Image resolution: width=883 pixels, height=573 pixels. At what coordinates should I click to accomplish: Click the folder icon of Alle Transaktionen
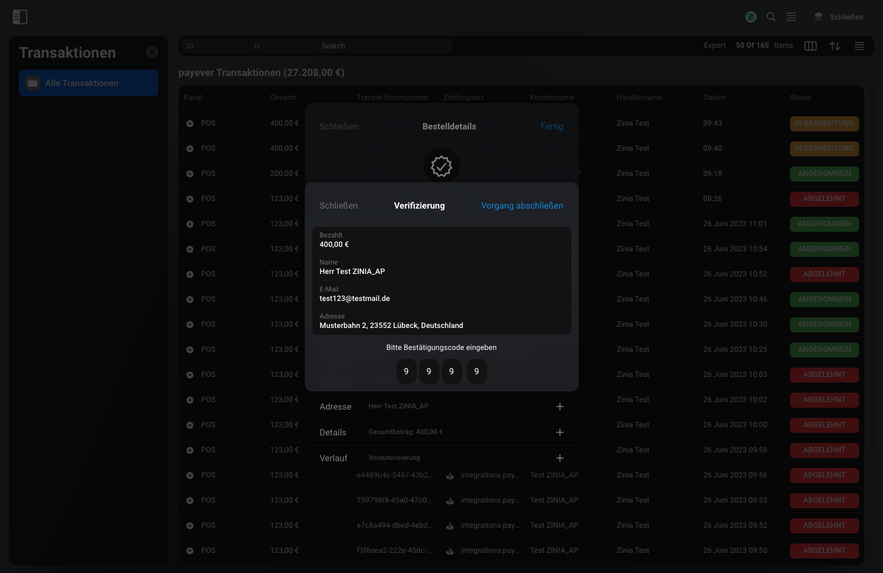(x=33, y=83)
